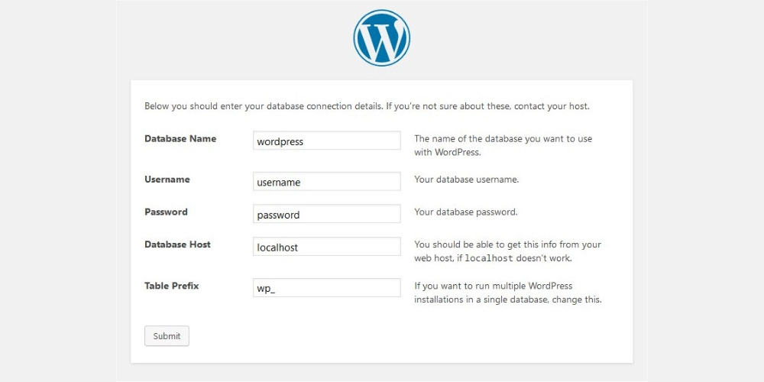Viewport: 764px width, 382px height.
Task: Click the WordPress logo
Action: (382, 37)
